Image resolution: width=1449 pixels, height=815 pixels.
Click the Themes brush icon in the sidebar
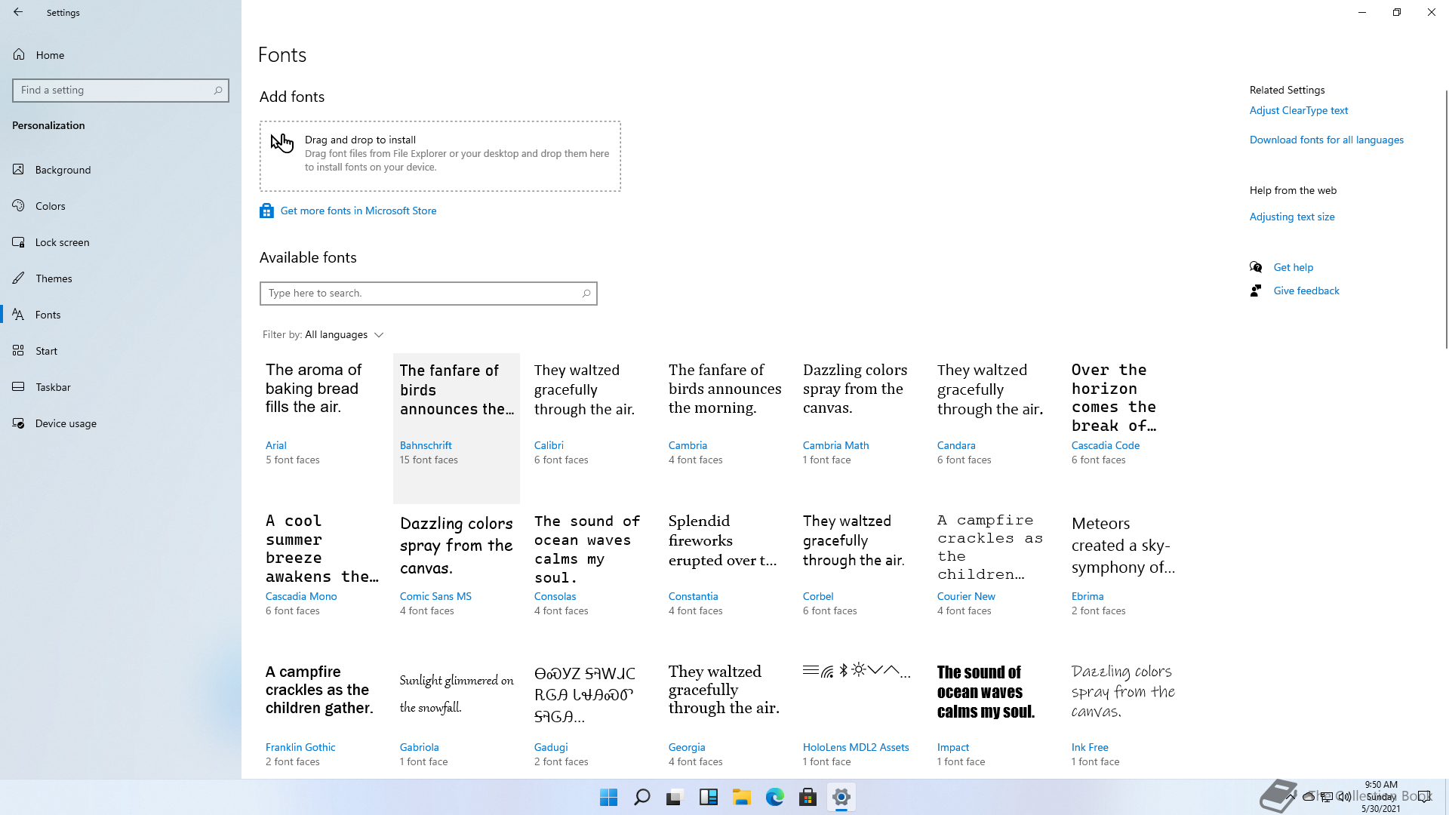pos(19,278)
